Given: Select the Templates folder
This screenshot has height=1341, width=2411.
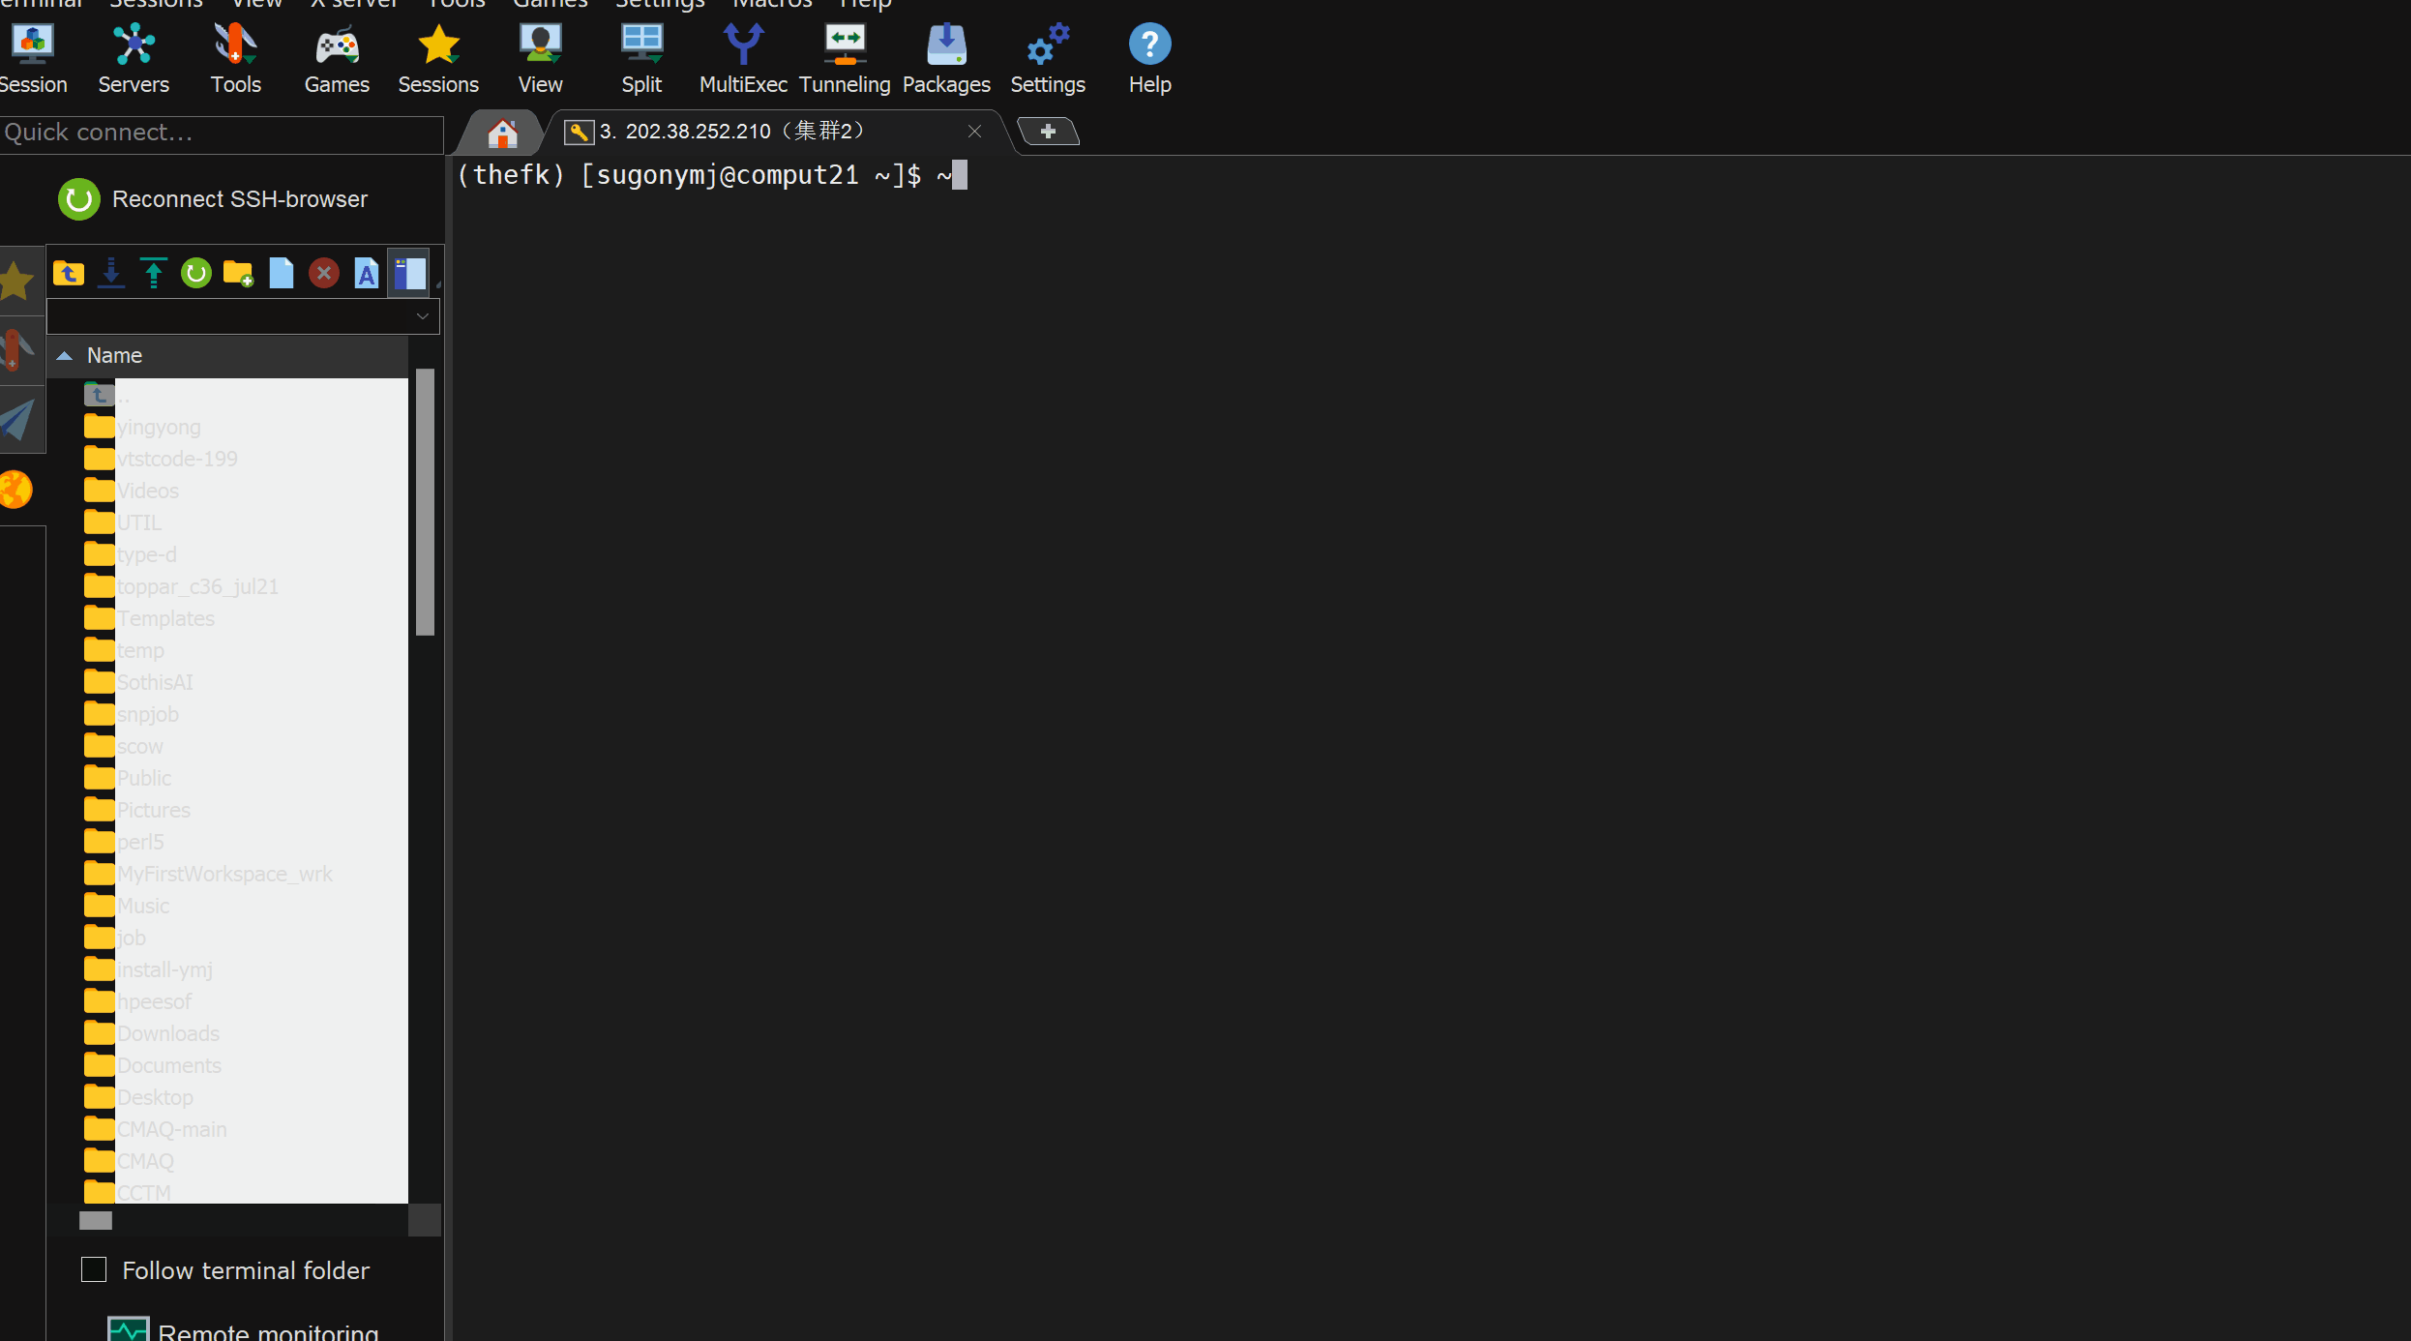Looking at the screenshot, I should pyautogui.click(x=149, y=618).
